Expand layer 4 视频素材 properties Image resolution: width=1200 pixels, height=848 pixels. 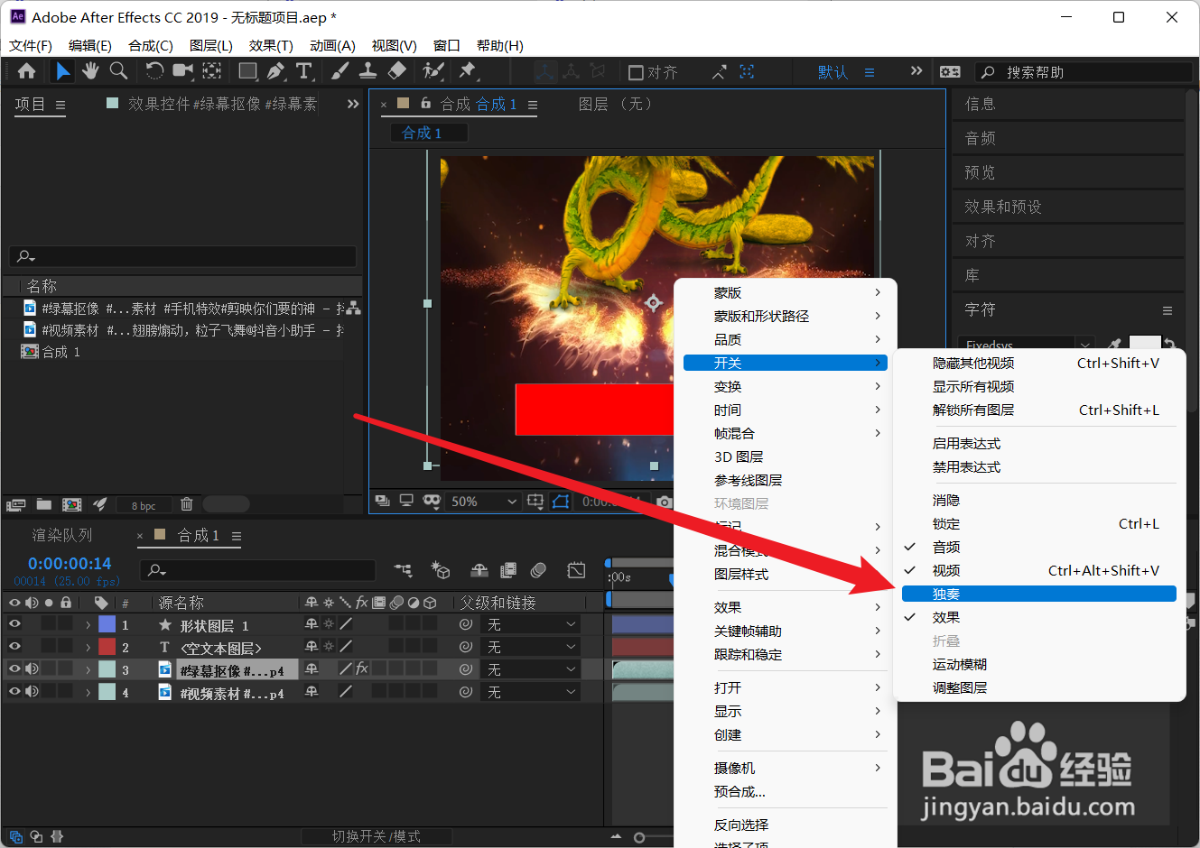click(x=88, y=692)
